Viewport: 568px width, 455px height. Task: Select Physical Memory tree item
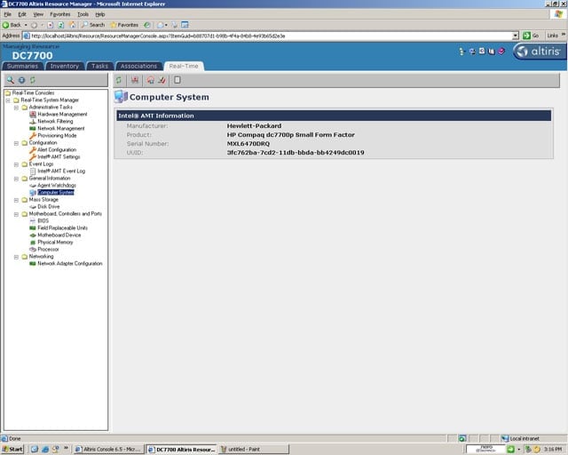click(55, 243)
